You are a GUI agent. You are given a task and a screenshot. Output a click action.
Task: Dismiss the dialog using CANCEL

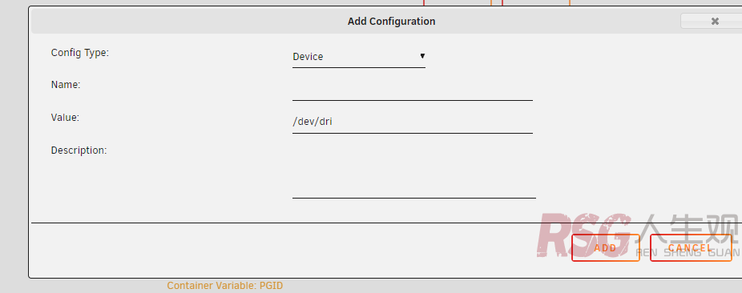pos(691,247)
